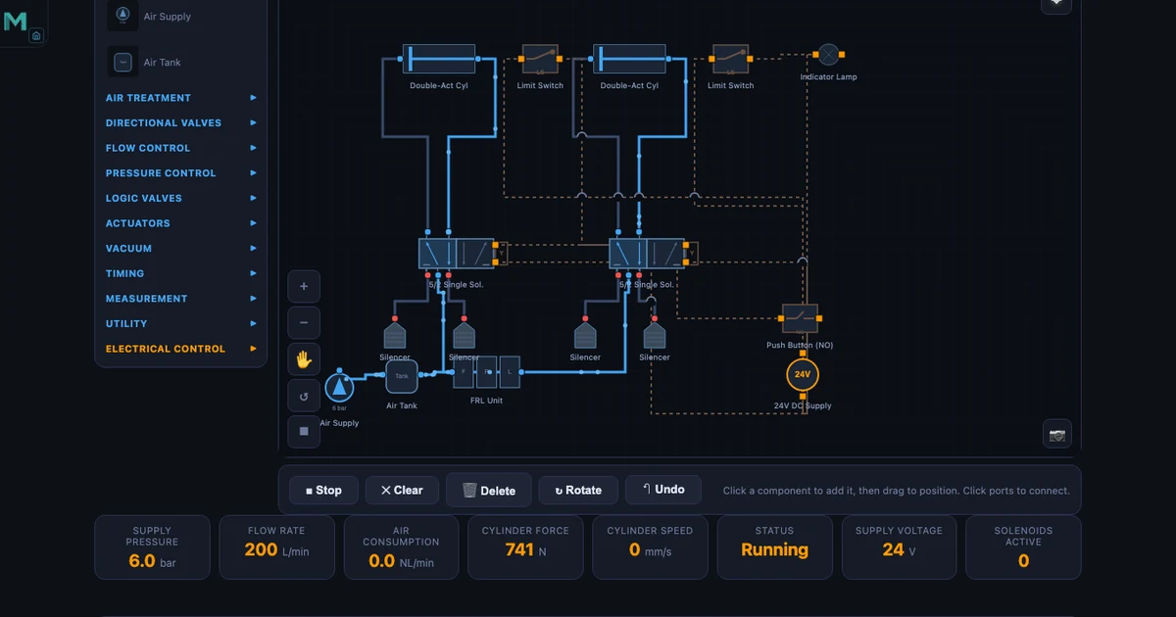Click the reset view circular arrow icon
Image resolution: width=1176 pixels, height=617 pixels.
tap(304, 397)
